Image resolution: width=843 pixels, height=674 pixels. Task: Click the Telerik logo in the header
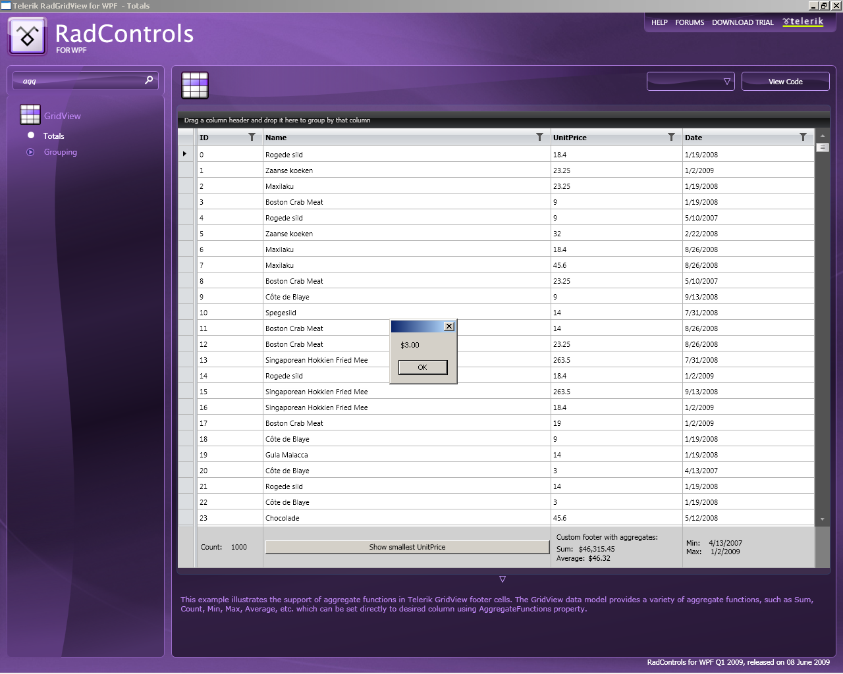point(803,22)
